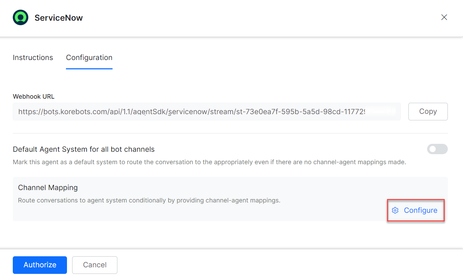
Task: Close the ServiceNow dialog with X
Action: click(x=444, y=17)
